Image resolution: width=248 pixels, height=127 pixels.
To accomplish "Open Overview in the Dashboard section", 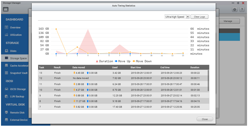I will [x=15, y=27].
